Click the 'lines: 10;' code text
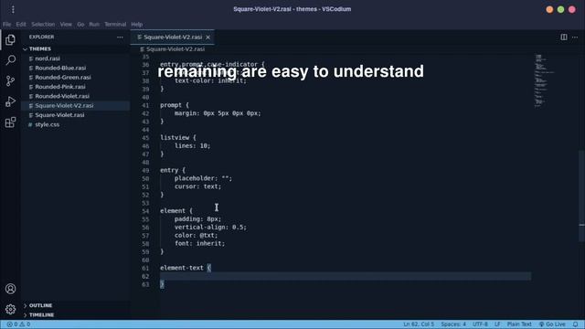The width and height of the screenshot is (585, 329). 193,146
